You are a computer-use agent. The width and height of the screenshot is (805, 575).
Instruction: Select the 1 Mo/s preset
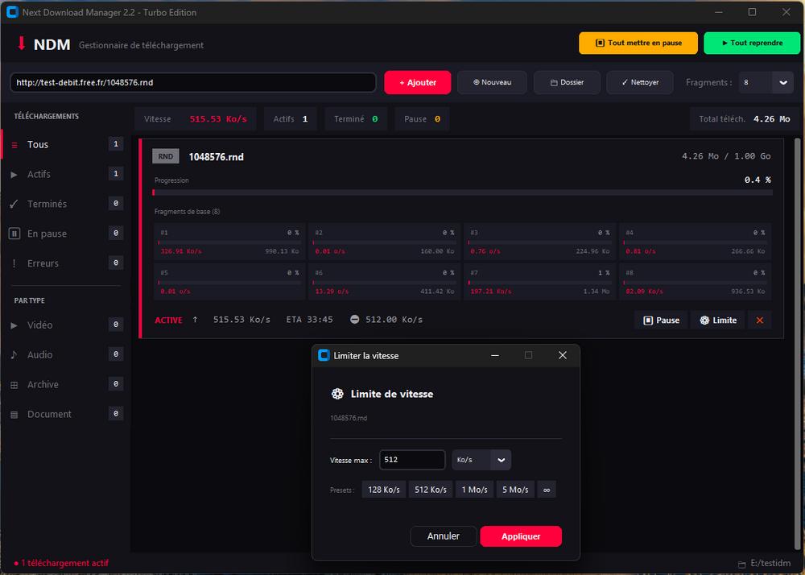[x=474, y=490]
